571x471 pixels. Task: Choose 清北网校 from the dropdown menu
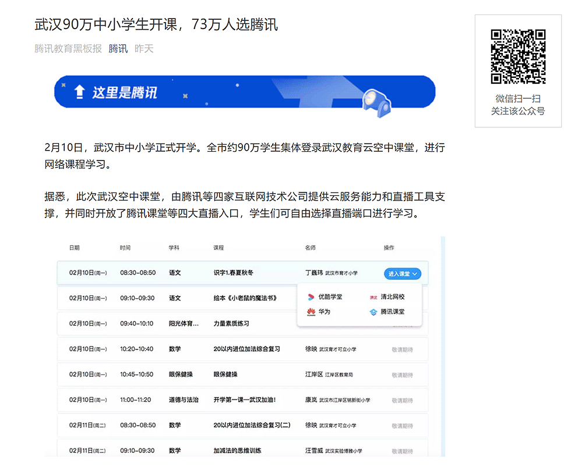tap(387, 297)
